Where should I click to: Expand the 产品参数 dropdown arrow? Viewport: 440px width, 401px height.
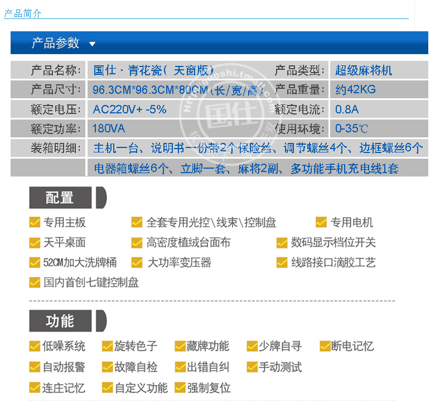tap(92, 44)
